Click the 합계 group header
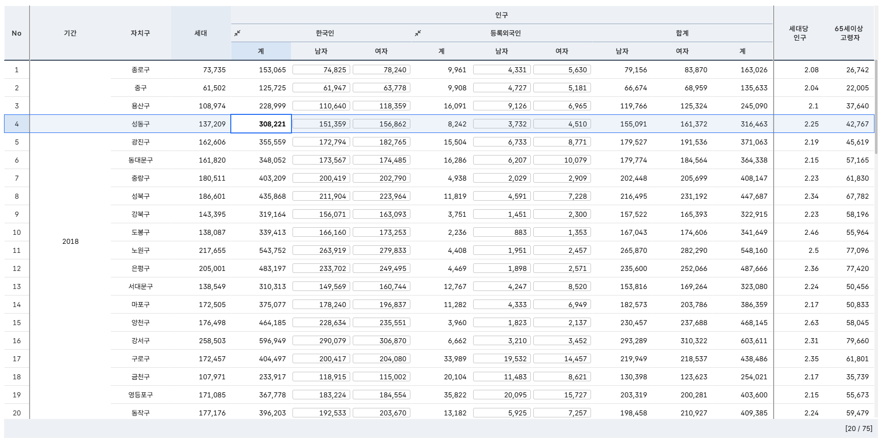The width and height of the screenshot is (883, 442). (x=682, y=33)
